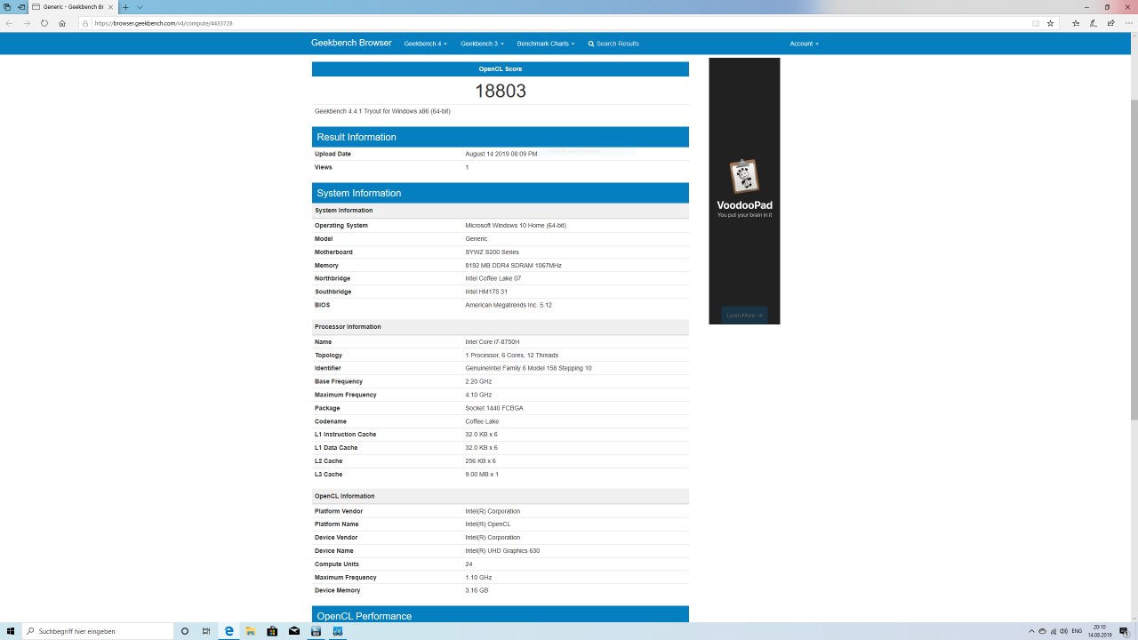Open the Windows Start menu
This screenshot has width=1138, height=640.
tap(11, 631)
